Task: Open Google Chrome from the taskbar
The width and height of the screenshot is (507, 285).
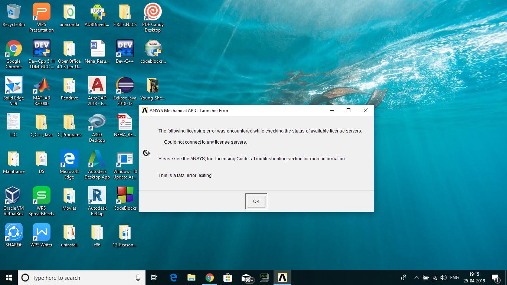Action: point(210,278)
